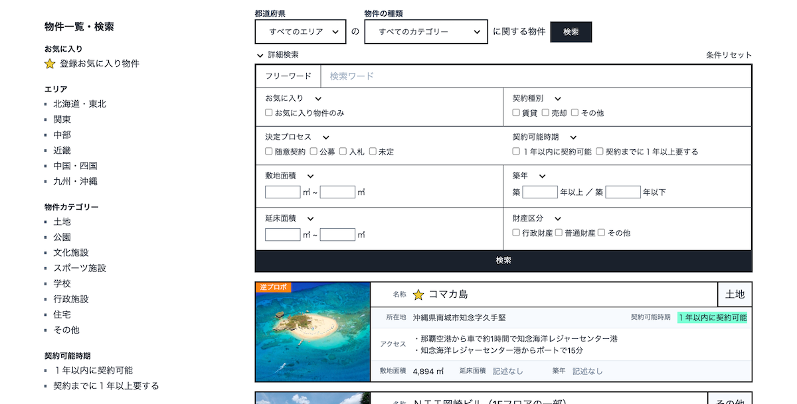Image resolution: width=797 pixels, height=404 pixels.
Task: Toggle the 契約種別 filter chevron
Action: (558, 99)
